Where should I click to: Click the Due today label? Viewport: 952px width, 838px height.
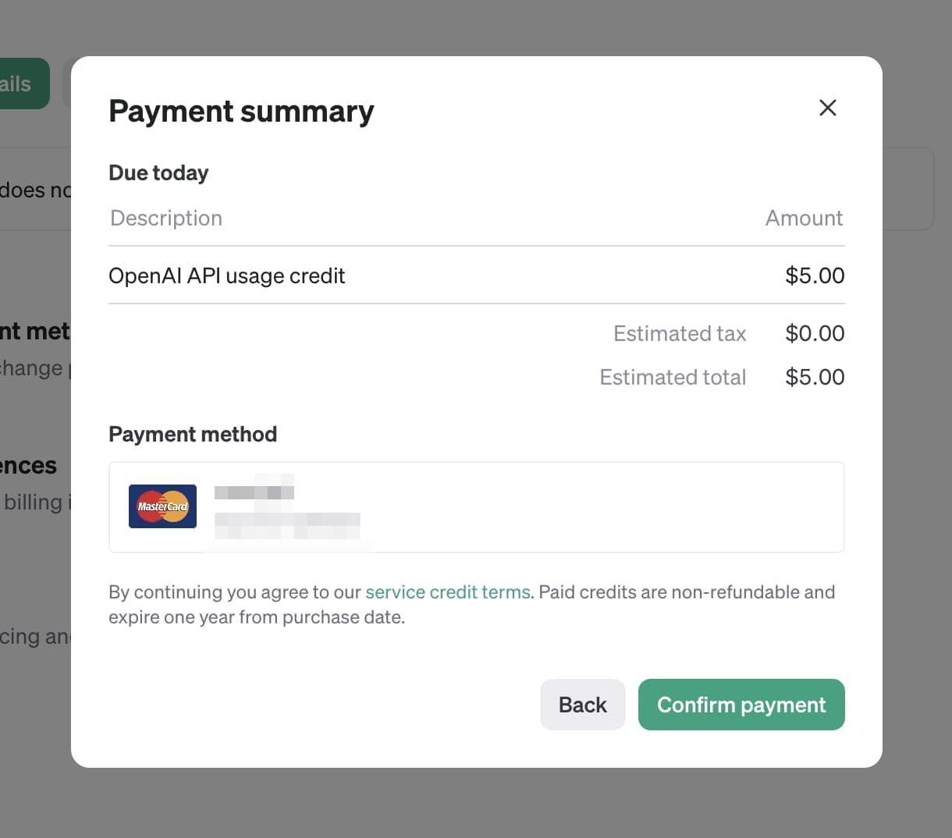point(158,172)
